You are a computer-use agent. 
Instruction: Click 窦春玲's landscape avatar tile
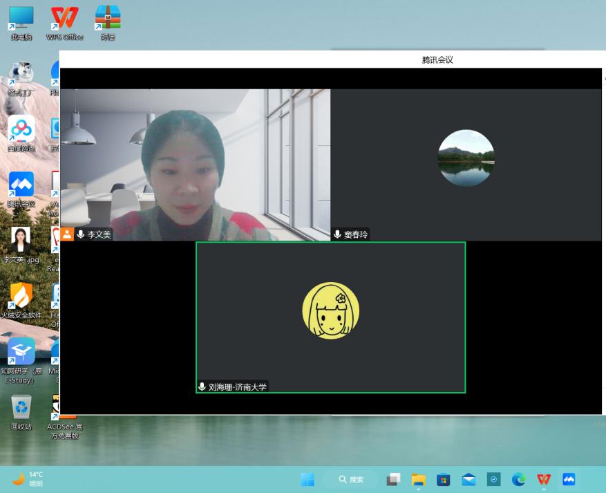tap(466, 158)
